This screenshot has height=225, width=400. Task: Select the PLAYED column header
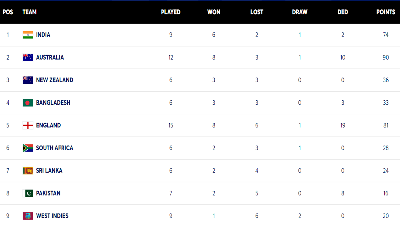pos(171,12)
